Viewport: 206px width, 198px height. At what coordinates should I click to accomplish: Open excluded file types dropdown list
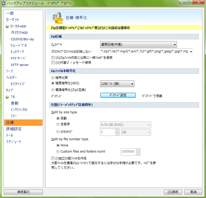point(191,52)
